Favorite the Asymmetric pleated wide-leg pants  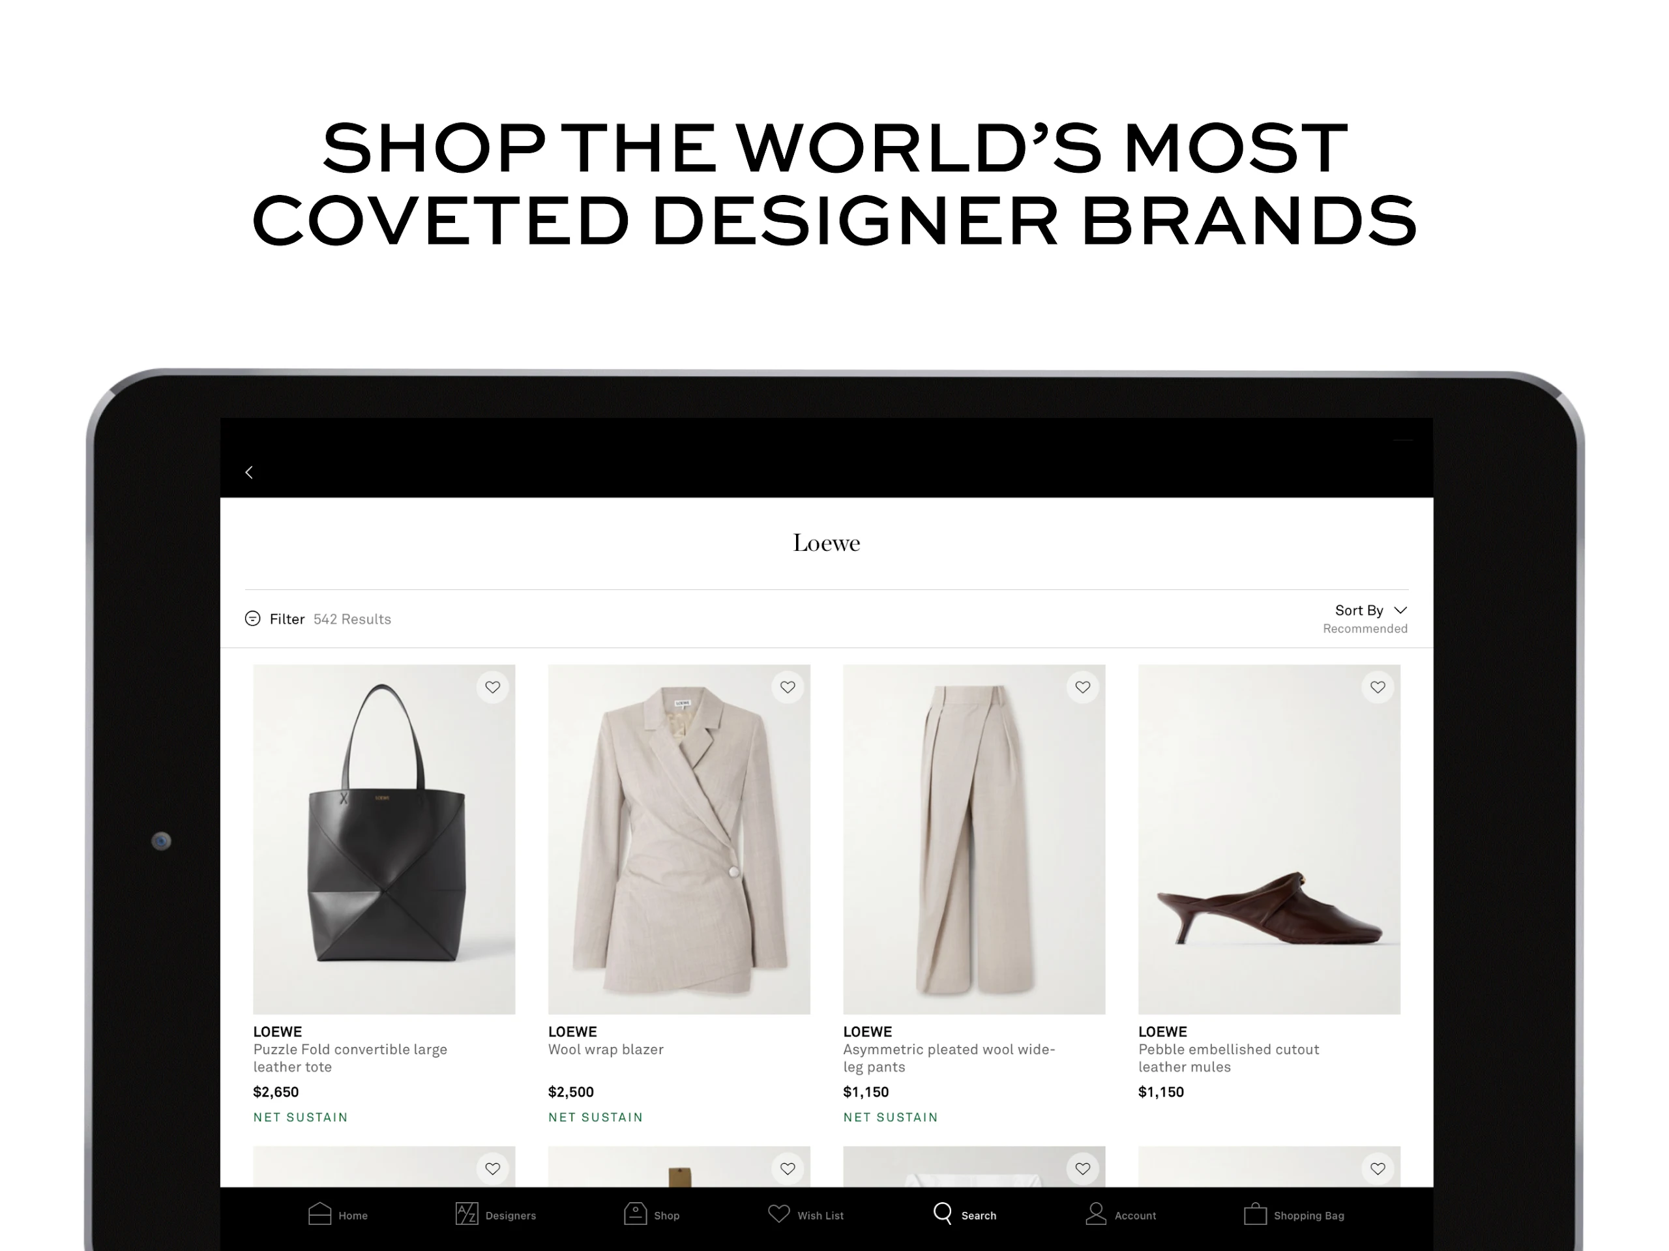coord(1083,687)
